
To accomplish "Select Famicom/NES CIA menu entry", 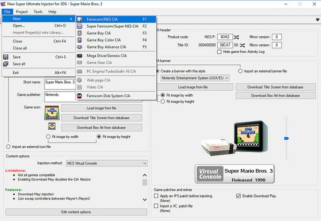I will 116,19.
